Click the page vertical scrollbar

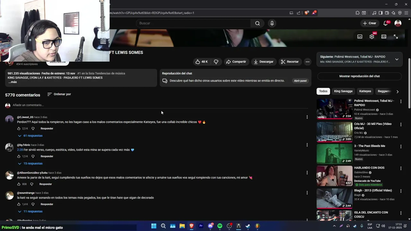point(409,83)
